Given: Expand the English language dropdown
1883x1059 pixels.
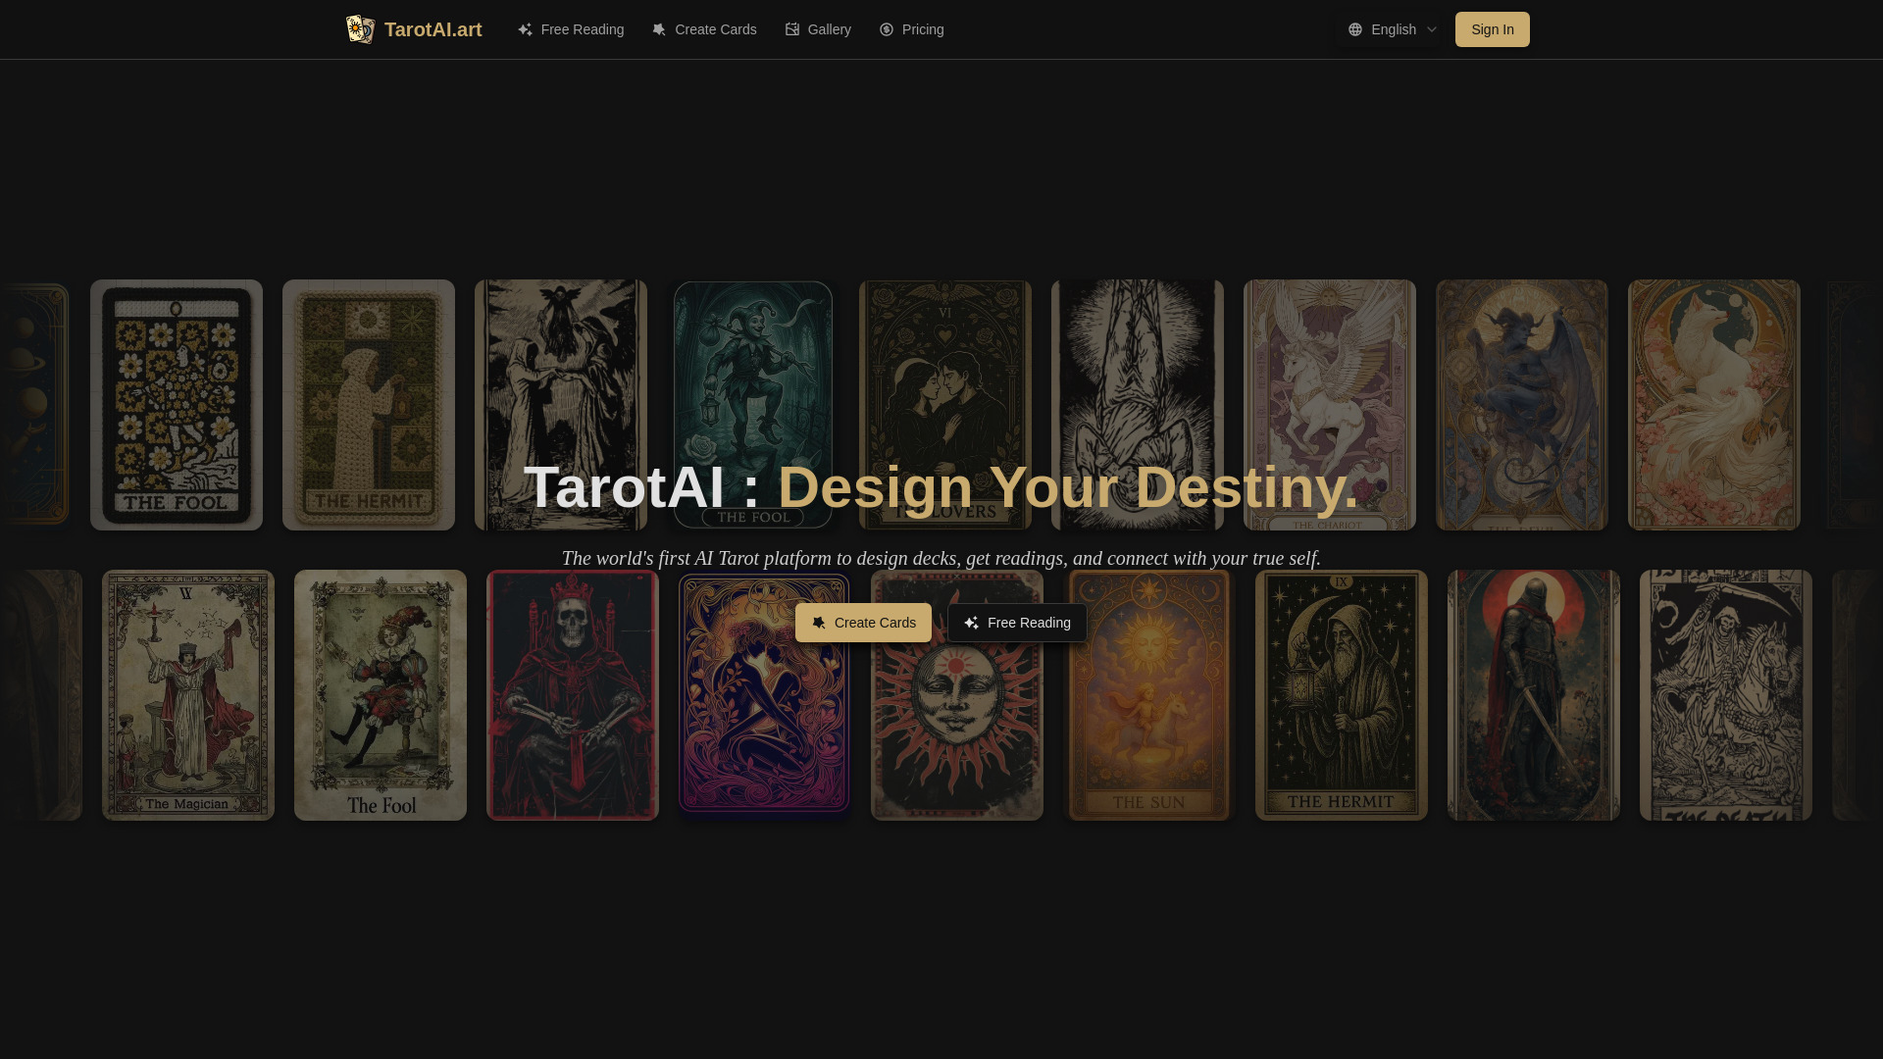Looking at the screenshot, I should click(1393, 29).
